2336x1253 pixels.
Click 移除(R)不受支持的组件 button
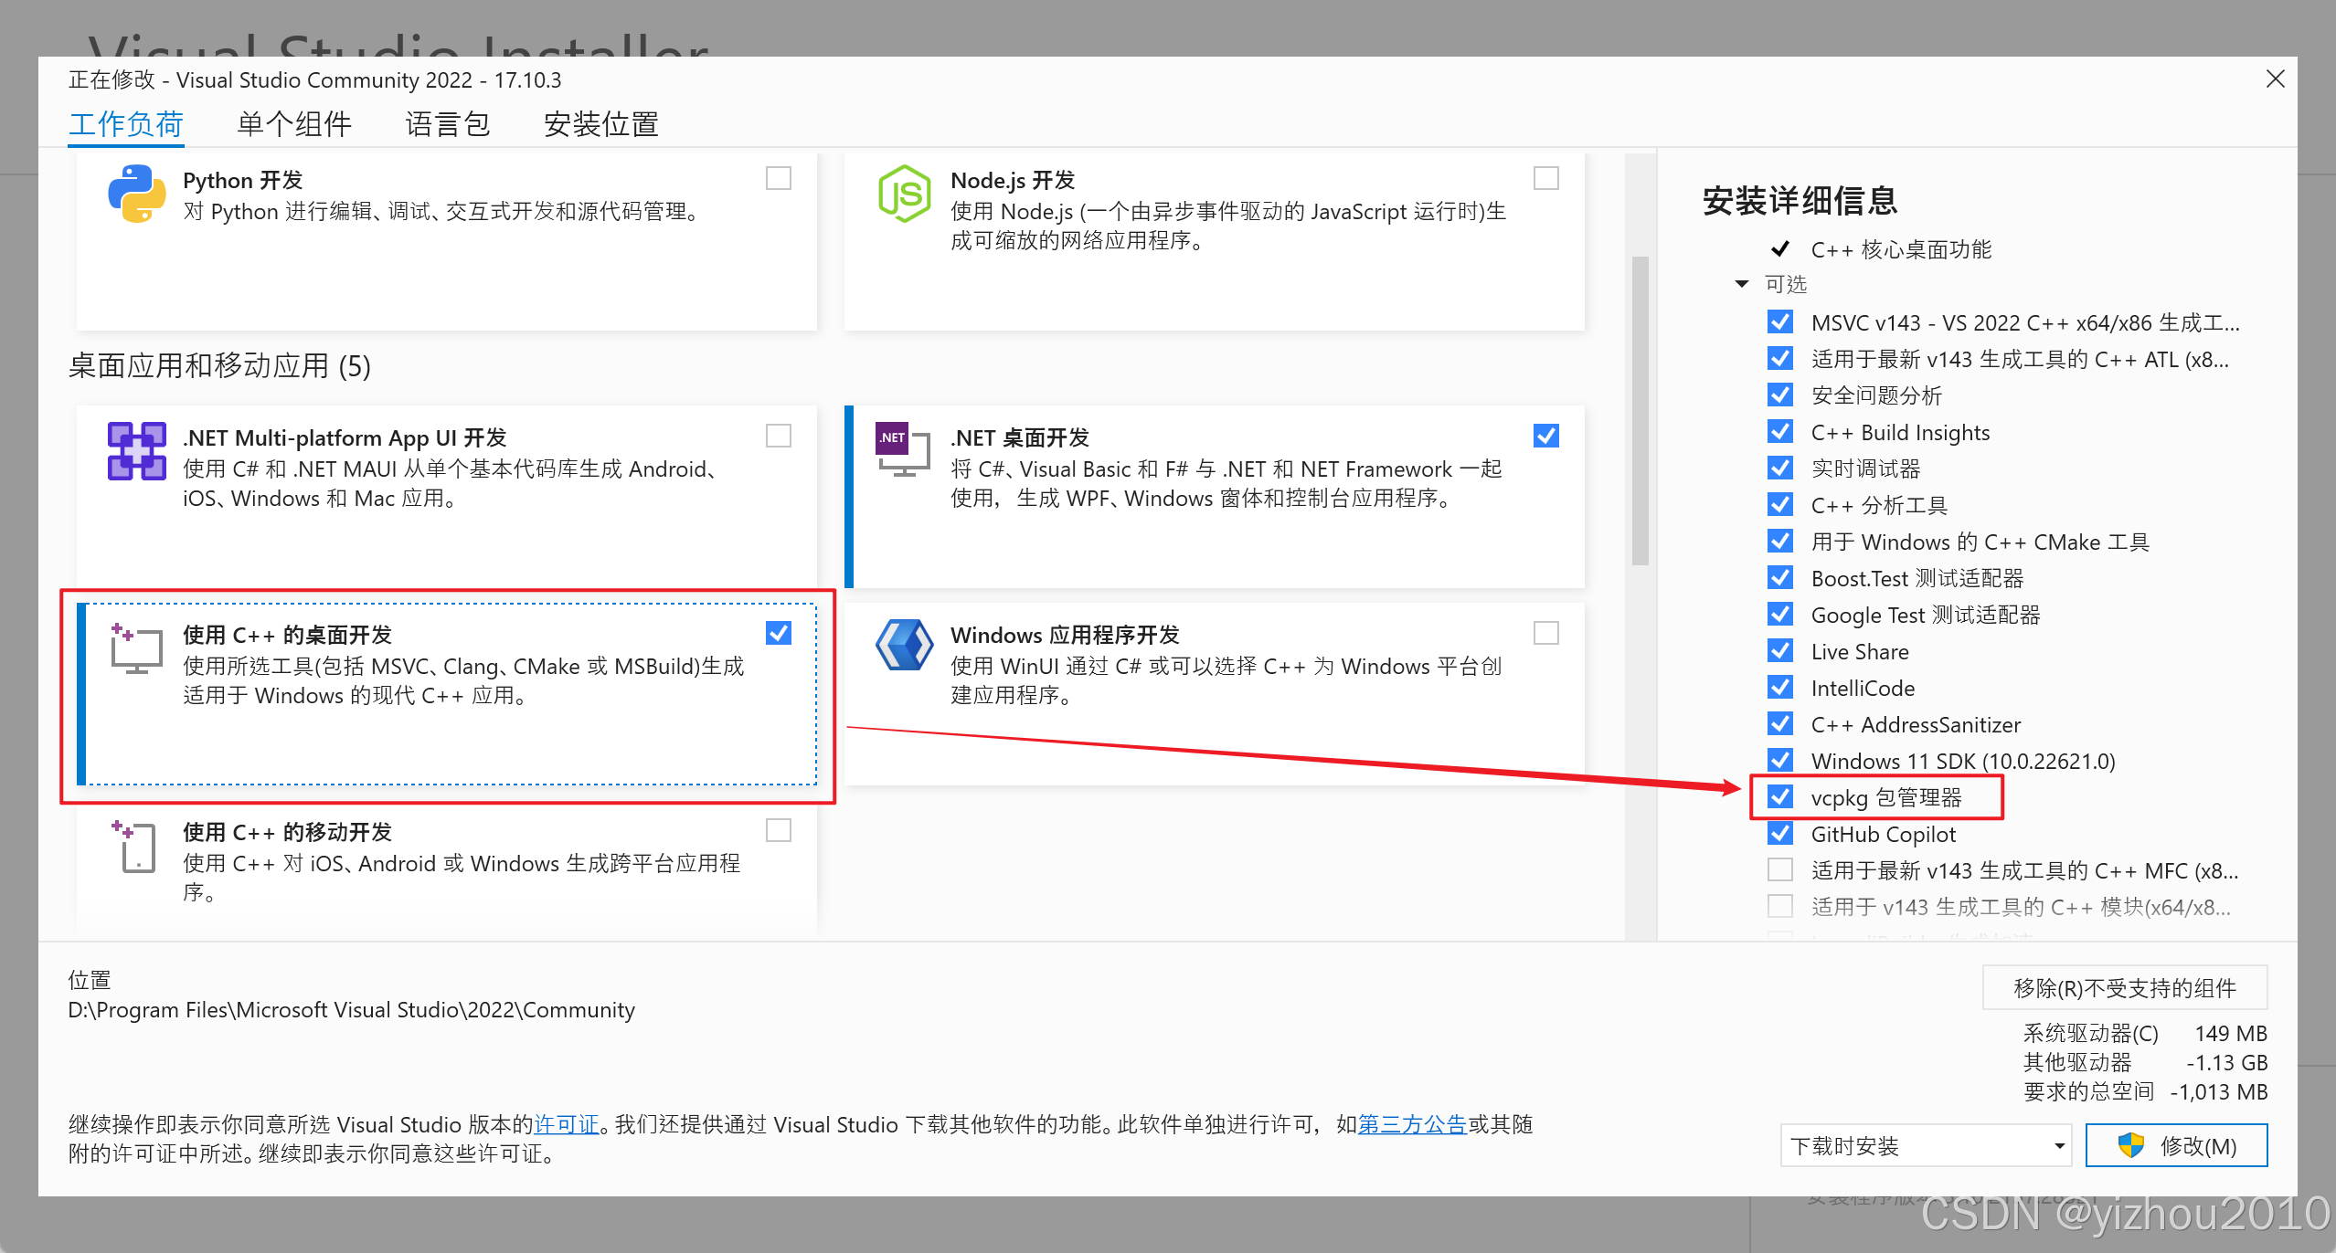(x=2125, y=987)
